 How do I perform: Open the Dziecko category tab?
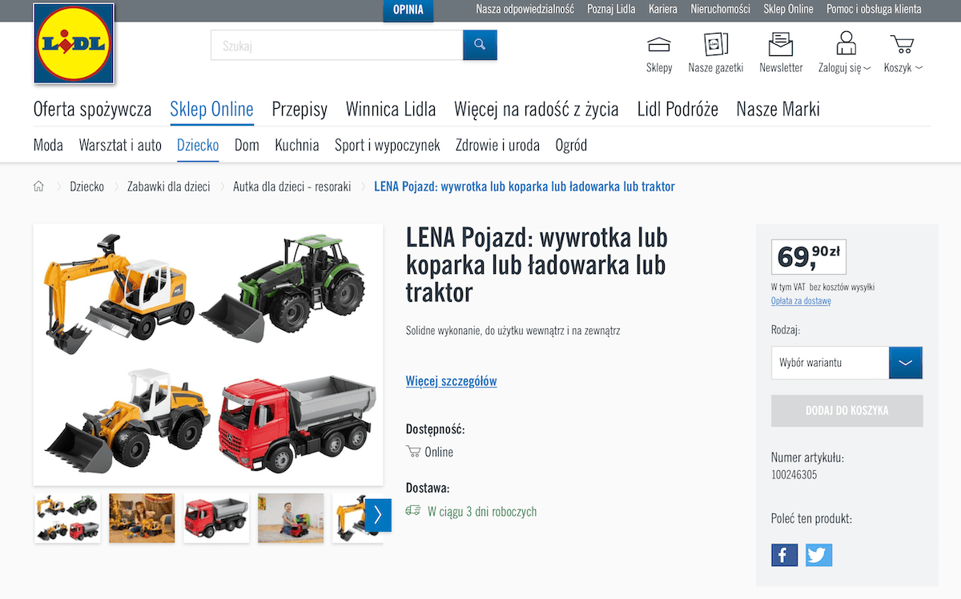198,145
